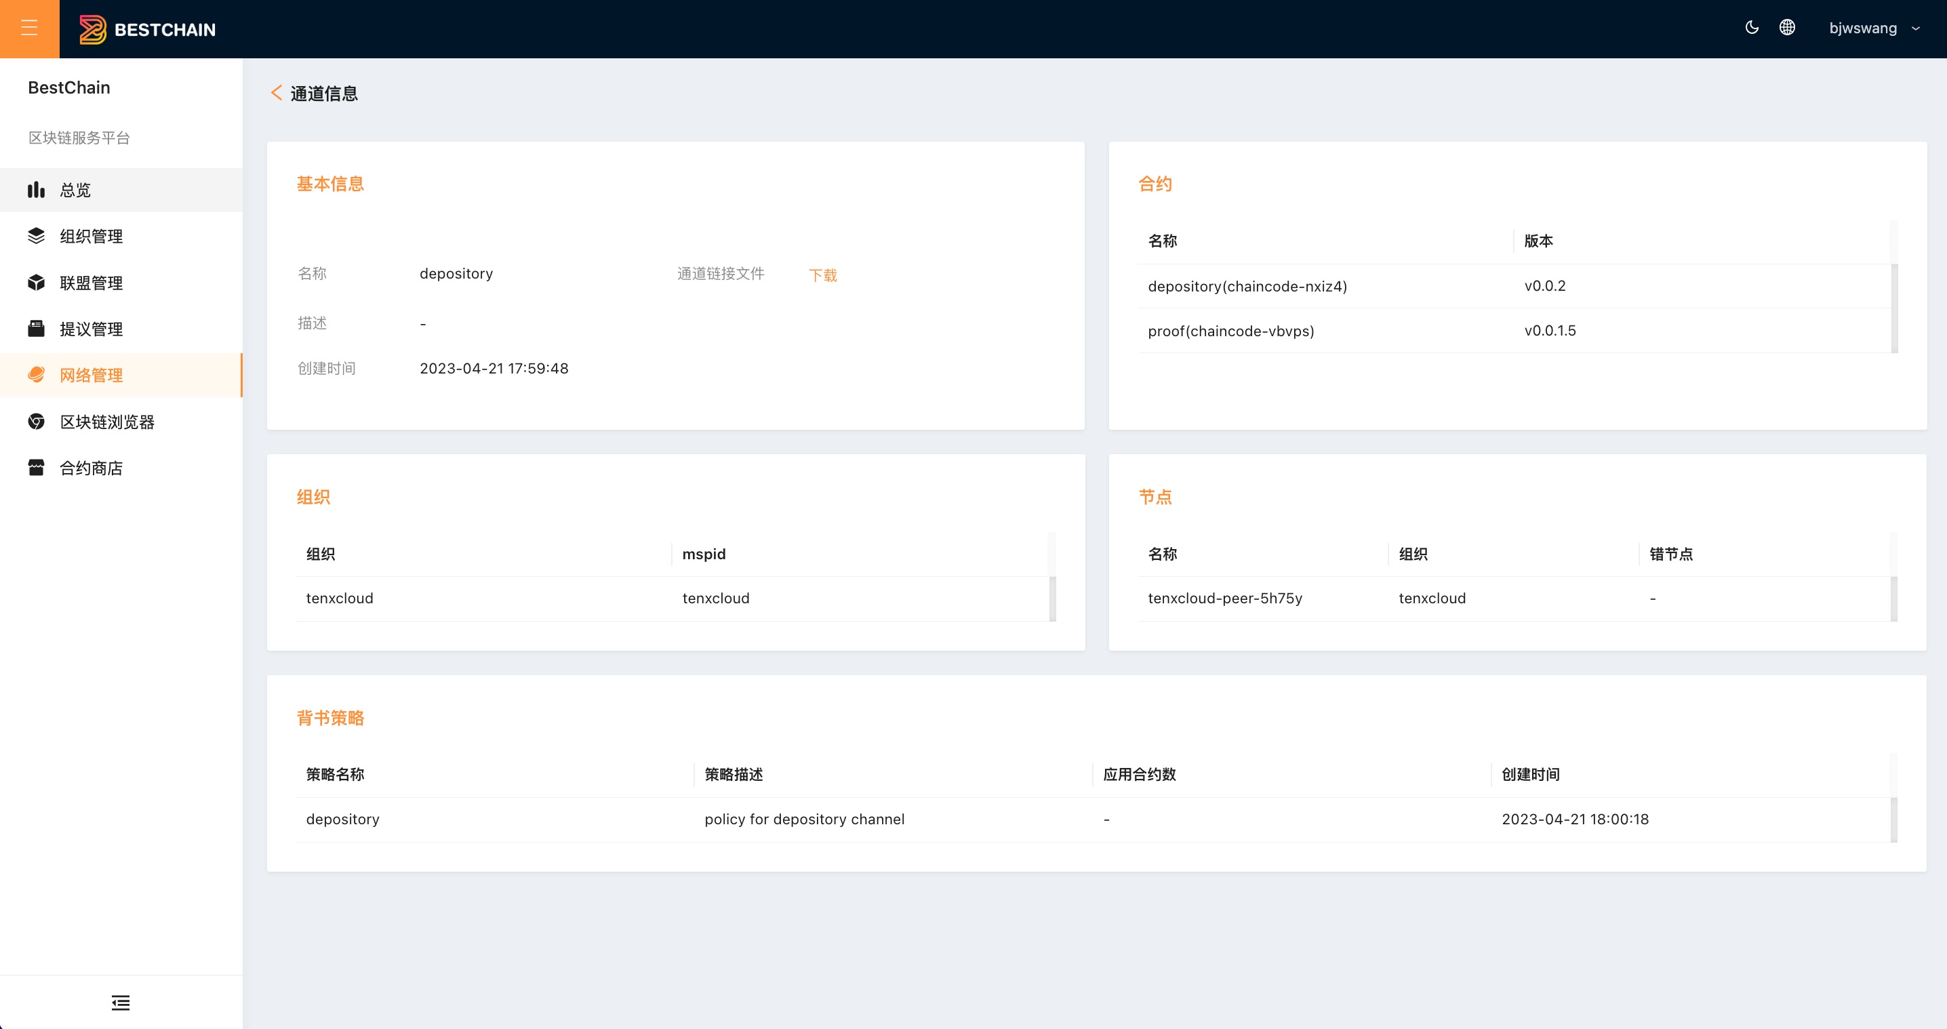Click the orange hamburger menu icon
This screenshot has width=1947, height=1029.
(x=29, y=28)
